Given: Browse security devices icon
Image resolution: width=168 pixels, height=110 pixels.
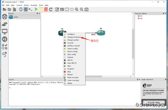Looking at the screenshot, I should click(5, 39).
